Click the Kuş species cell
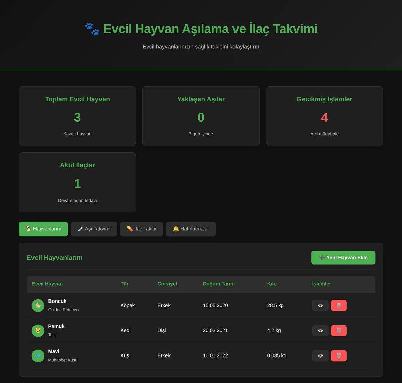The image size is (402, 383). [125, 355]
